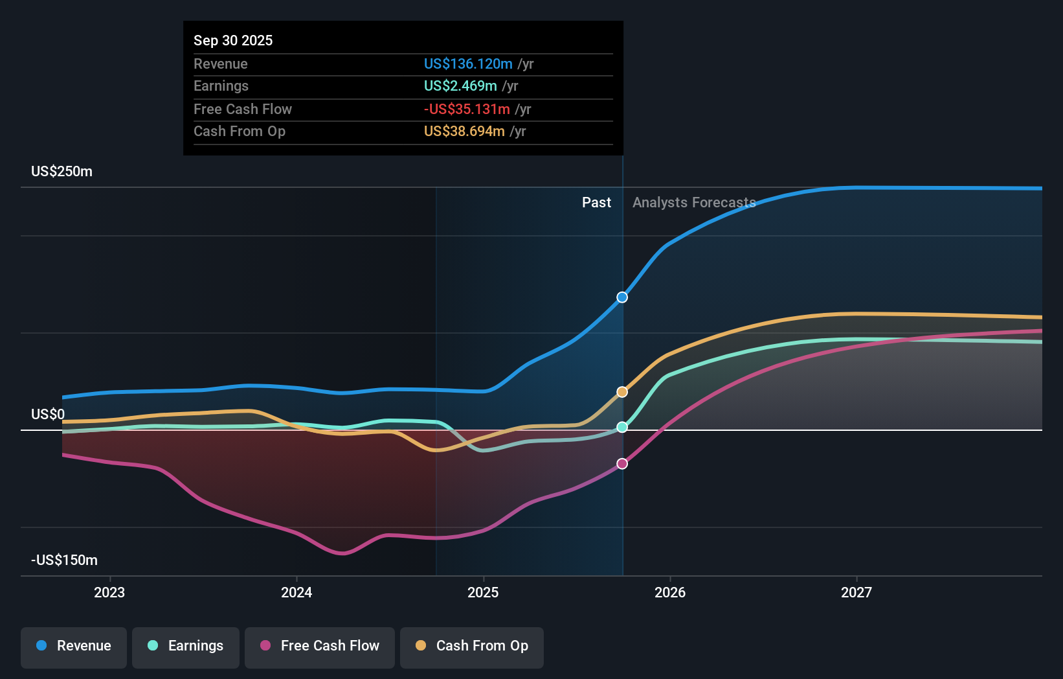The height and width of the screenshot is (679, 1063).
Task: Toggle the Revenue series visibility
Action: pos(73,647)
